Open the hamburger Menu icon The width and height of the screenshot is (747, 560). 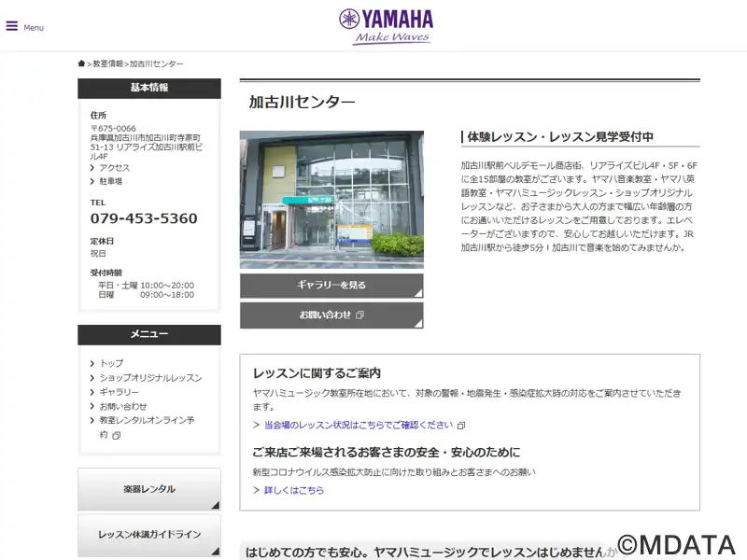[12, 26]
